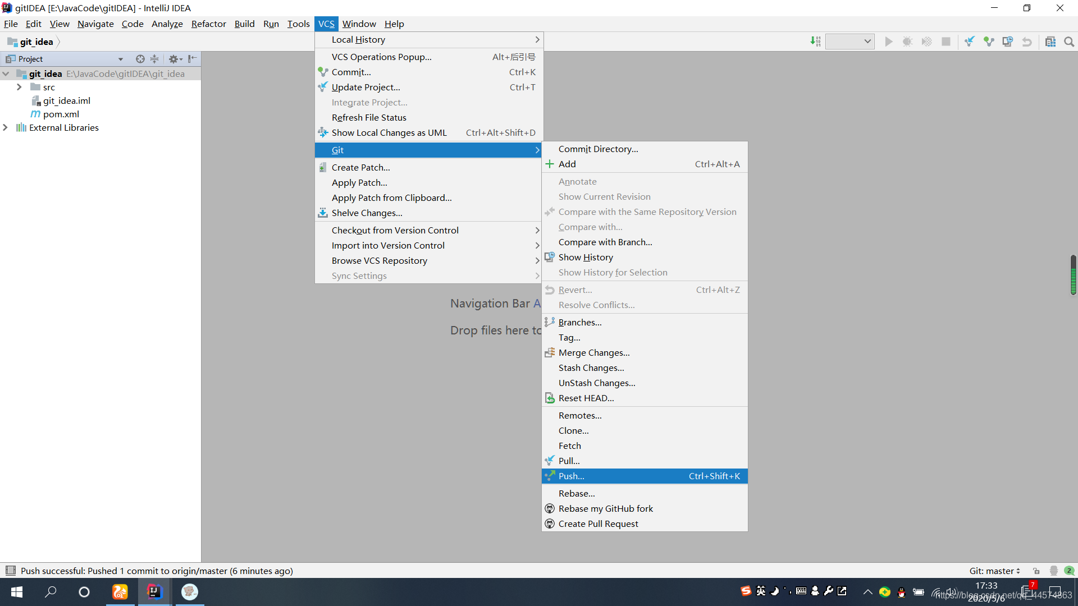
Task: Click the Make Project build icon
Action: click(815, 42)
